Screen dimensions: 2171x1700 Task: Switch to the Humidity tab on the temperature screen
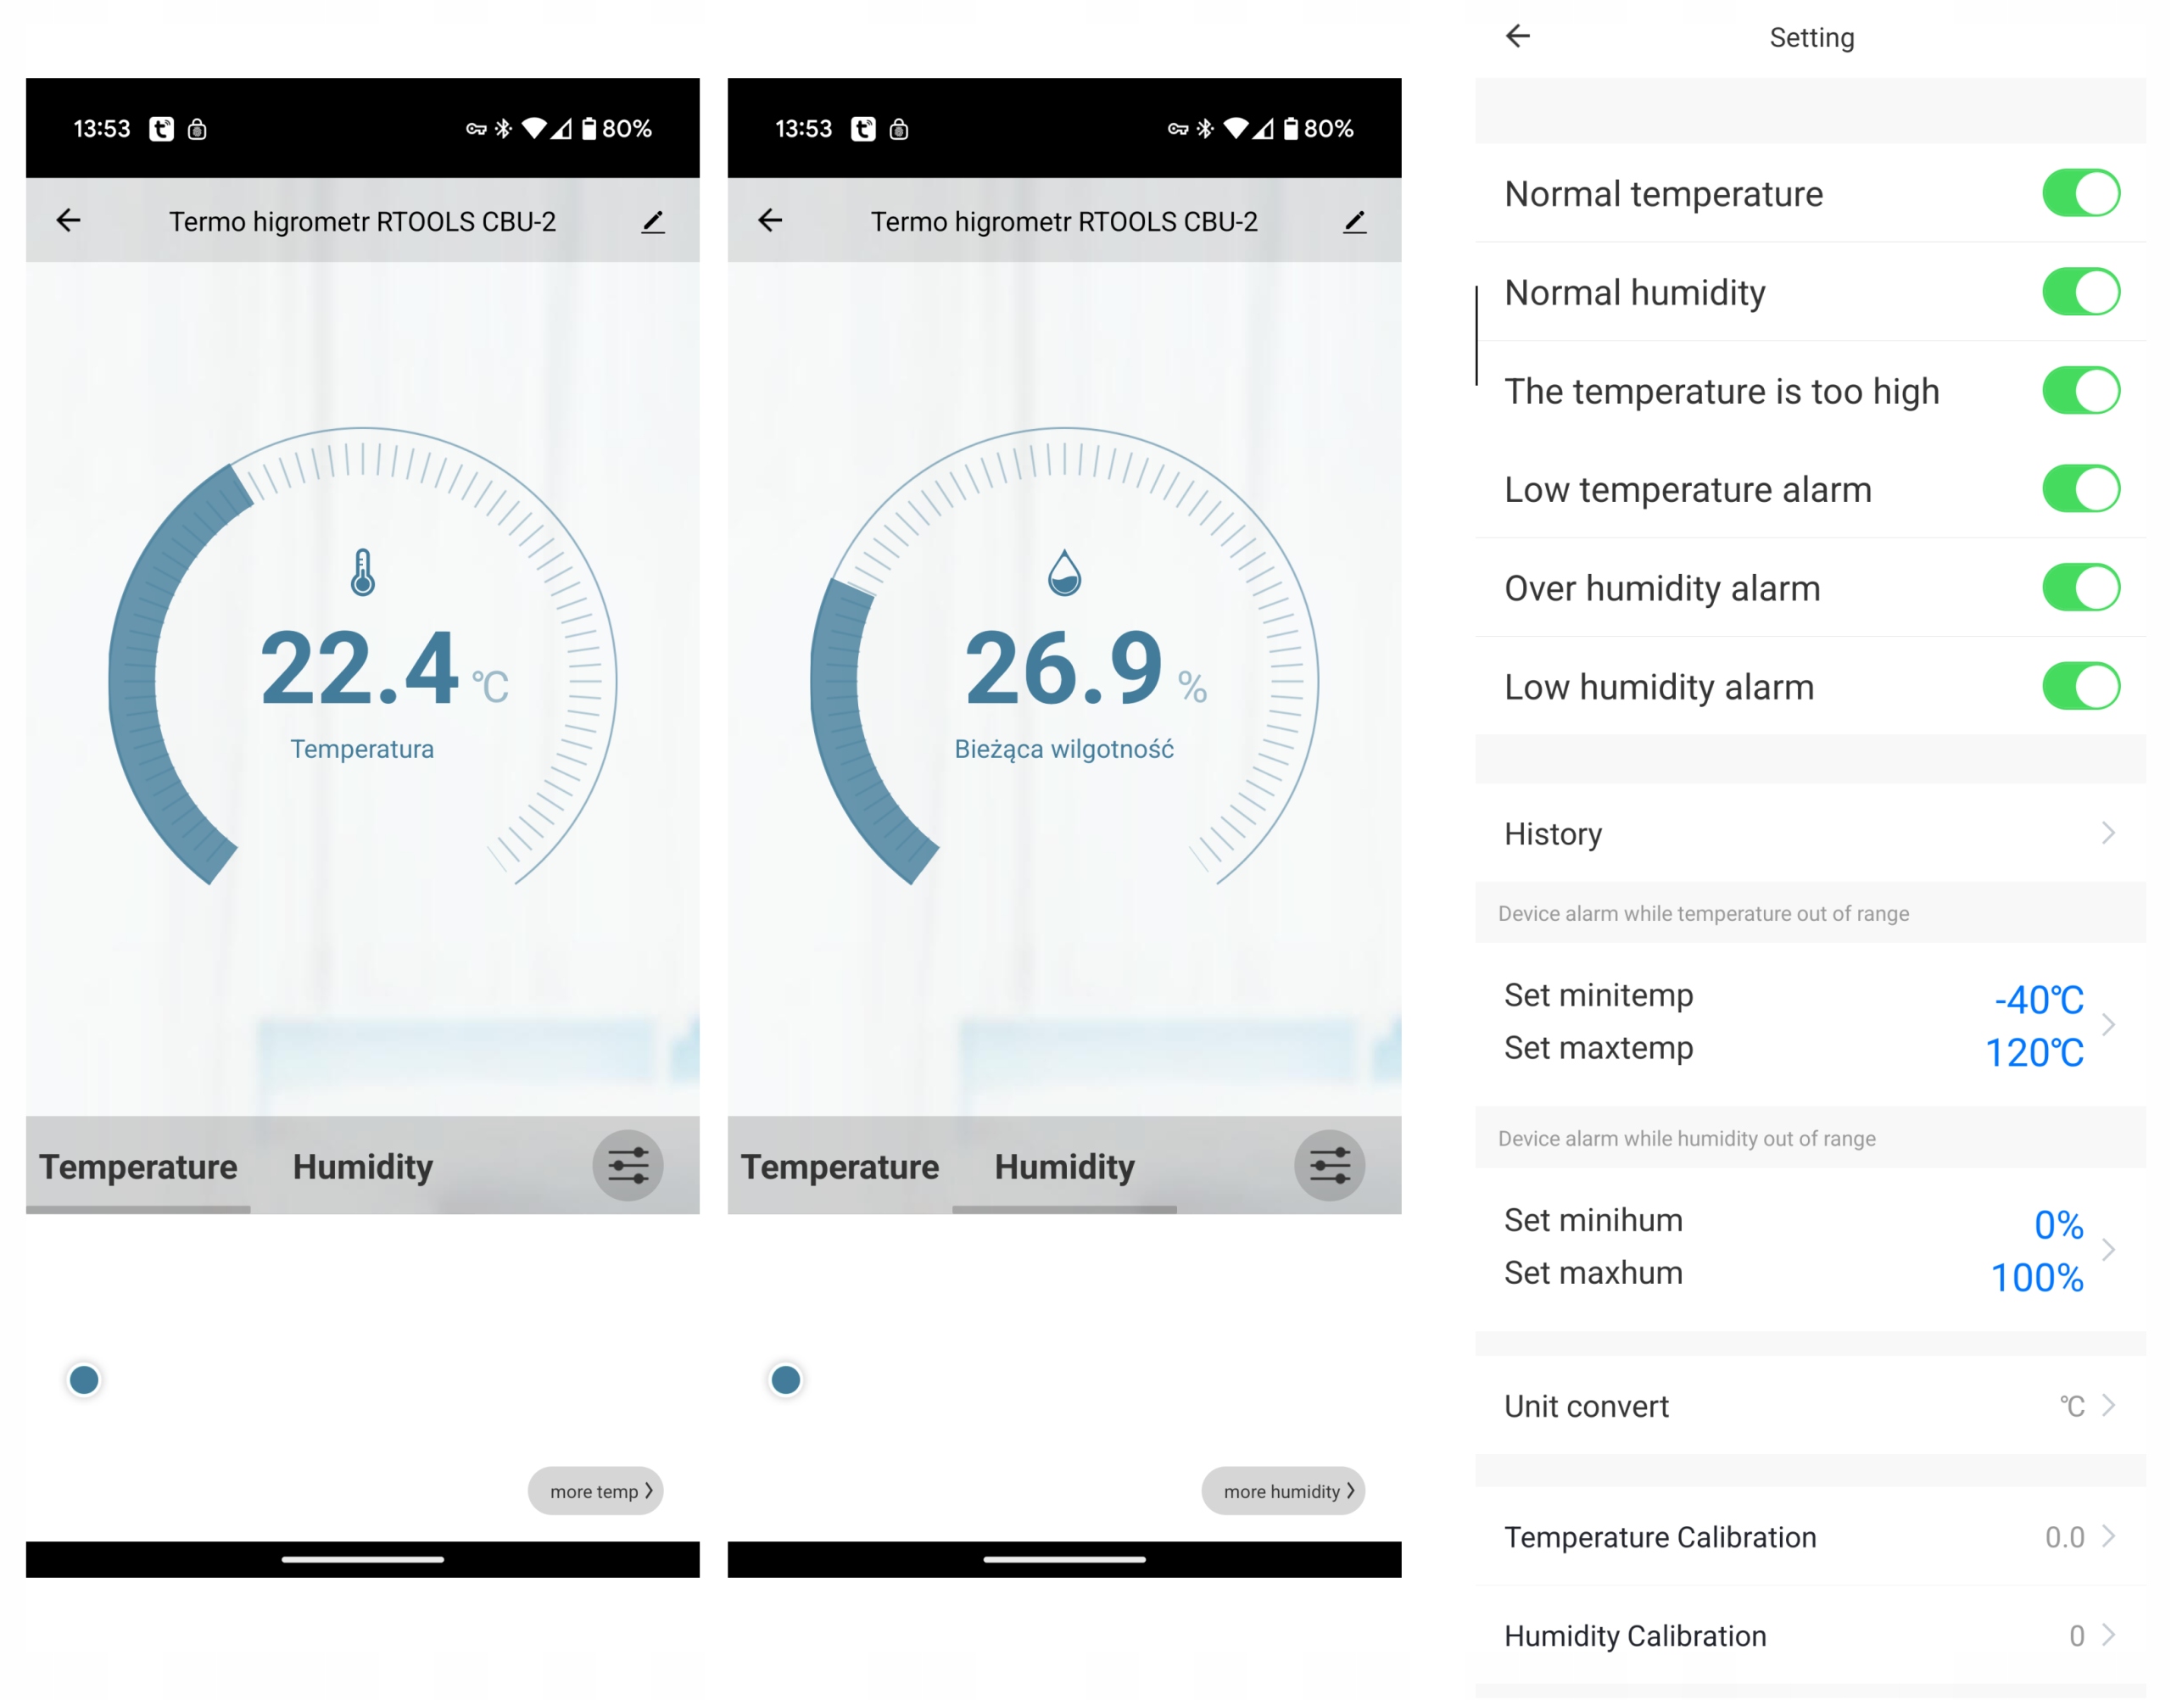[362, 1167]
